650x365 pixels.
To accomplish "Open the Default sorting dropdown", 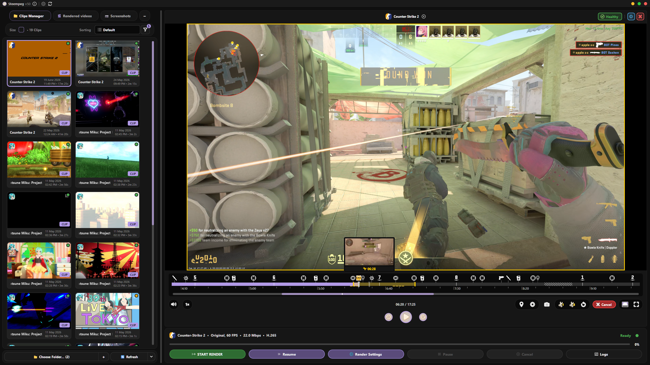I will (117, 30).
